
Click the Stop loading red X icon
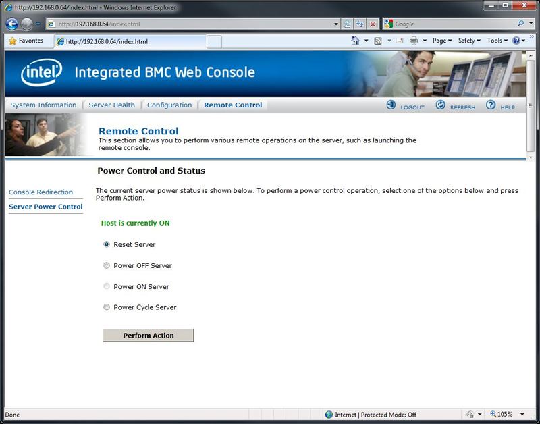pyautogui.click(x=373, y=24)
